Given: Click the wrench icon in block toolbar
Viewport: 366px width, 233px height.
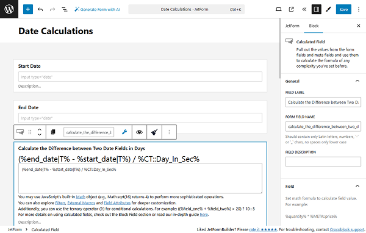Looking at the screenshot, I should [x=124, y=132].
